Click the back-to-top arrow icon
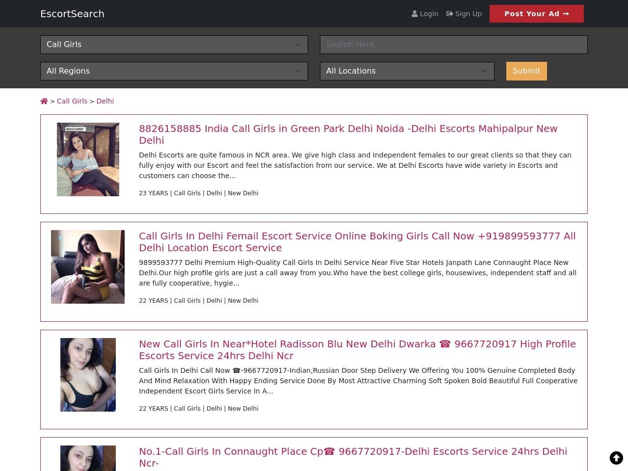Image resolution: width=628 pixels, height=471 pixels. [616, 458]
